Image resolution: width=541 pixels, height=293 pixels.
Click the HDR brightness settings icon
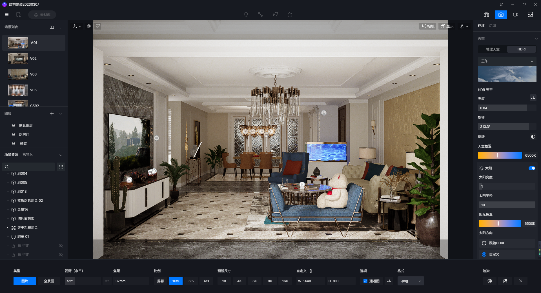click(533, 98)
